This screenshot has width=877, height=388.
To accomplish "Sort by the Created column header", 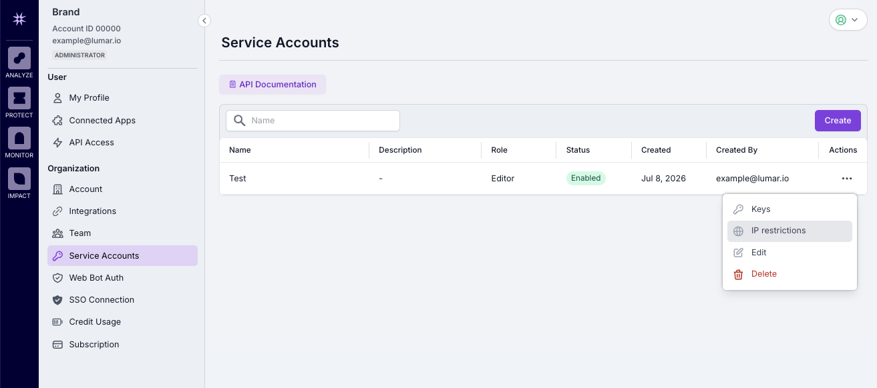I will (656, 150).
